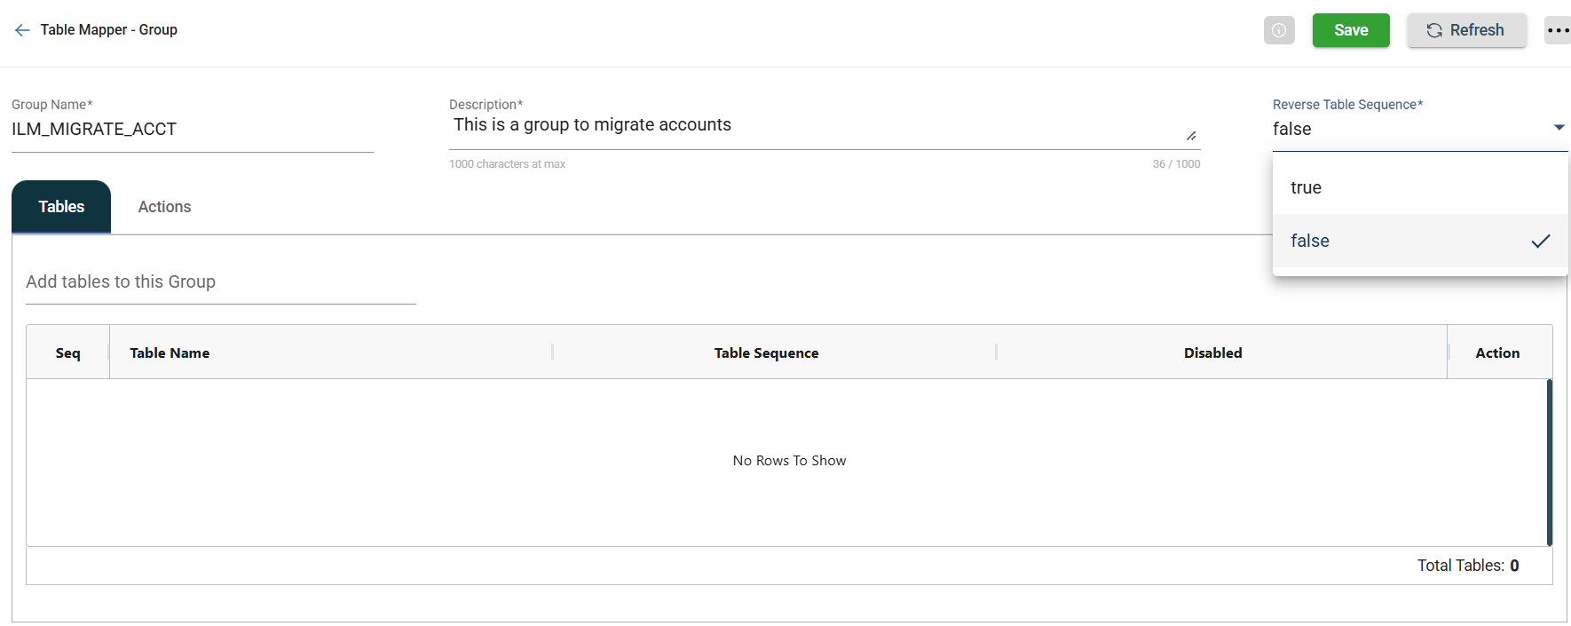The image size is (1571, 626).
Task: Collapse the Reverse Table Sequence dropdown arrow
Action: tap(1559, 128)
